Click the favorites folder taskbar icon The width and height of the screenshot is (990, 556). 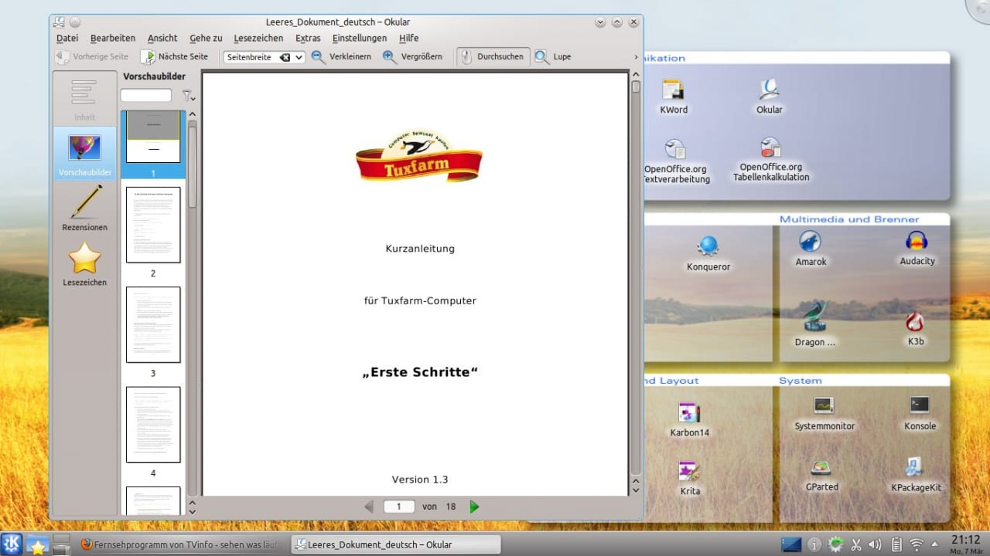coord(37,544)
